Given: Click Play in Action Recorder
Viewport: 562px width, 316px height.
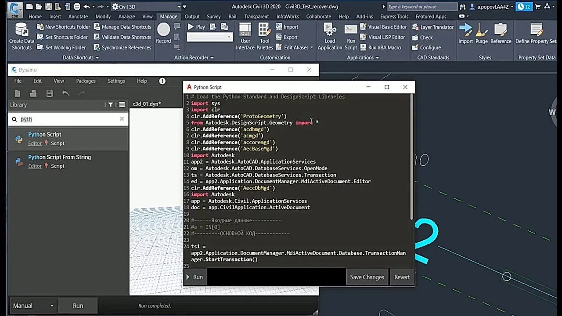Looking at the screenshot, I should tap(196, 27).
